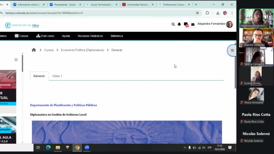Open chat messages icon with red badge
The width and height of the screenshot is (274, 154).
(186, 25)
